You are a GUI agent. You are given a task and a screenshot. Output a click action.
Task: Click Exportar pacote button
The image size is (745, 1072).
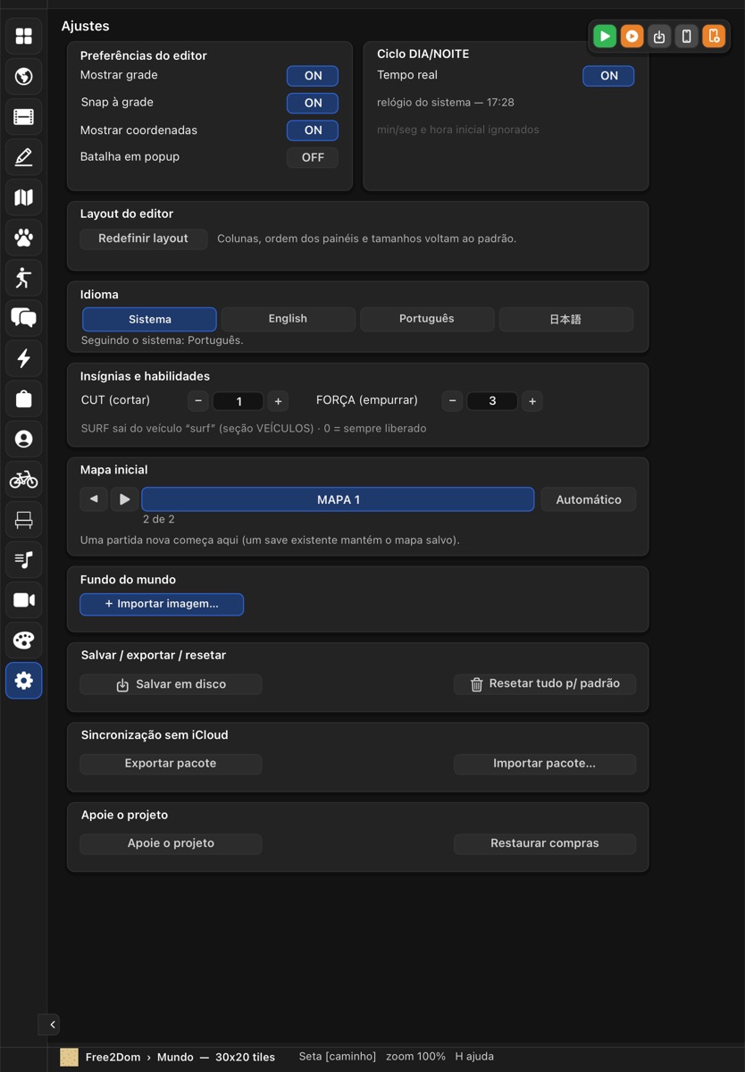click(171, 764)
